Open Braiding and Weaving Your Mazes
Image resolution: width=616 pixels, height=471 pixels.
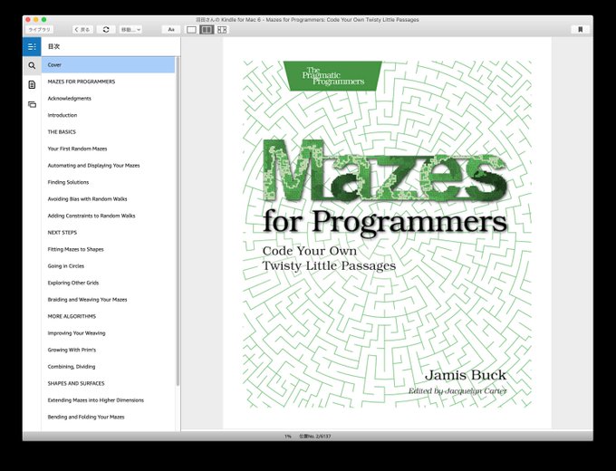[x=109, y=299]
